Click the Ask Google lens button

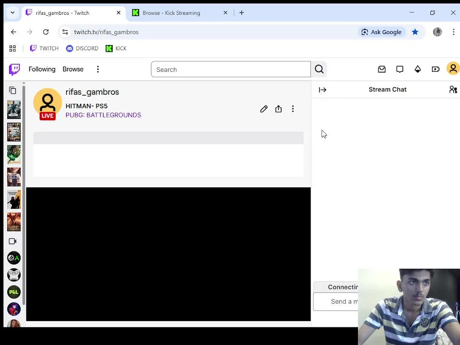click(x=382, y=32)
